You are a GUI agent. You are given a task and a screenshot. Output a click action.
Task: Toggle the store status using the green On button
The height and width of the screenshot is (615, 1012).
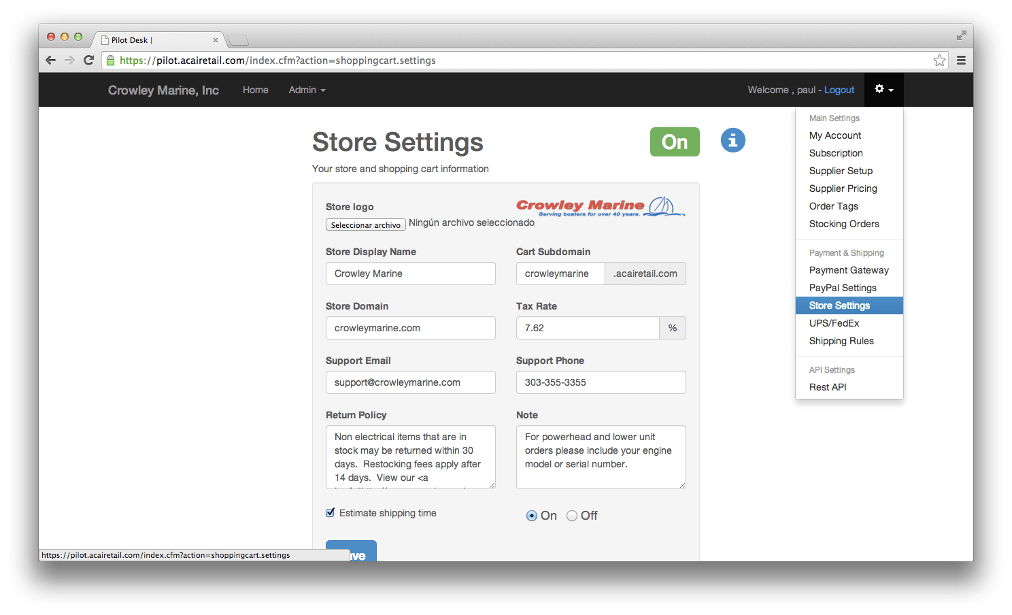675,142
